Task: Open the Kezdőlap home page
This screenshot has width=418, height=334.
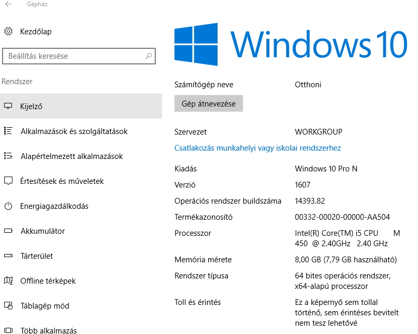Action: pos(36,32)
